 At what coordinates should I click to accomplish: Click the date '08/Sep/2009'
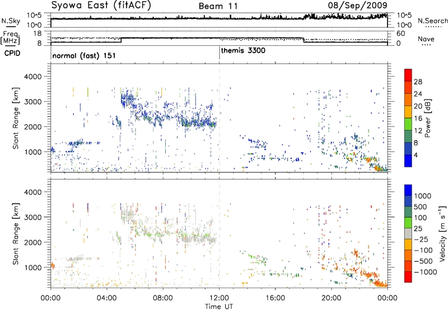pyautogui.click(x=358, y=5)
